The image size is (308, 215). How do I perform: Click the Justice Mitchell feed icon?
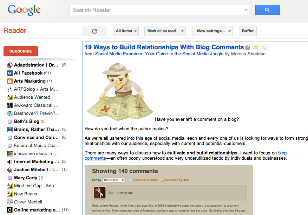(x=9, y=170)
